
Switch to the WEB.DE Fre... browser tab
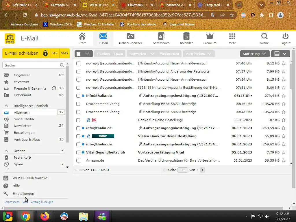tap(99, 5)
